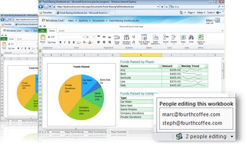Open Weekly Trend filter dropdown
Image resolution: width=247 pixels, height=144 pixels.
point(206,66)
